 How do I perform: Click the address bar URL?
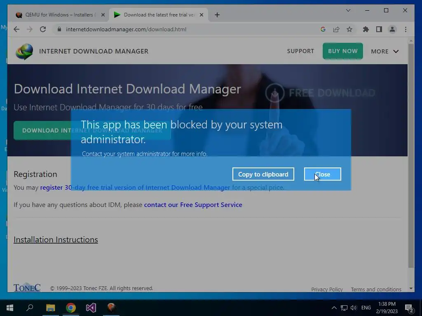pos(126,29)
